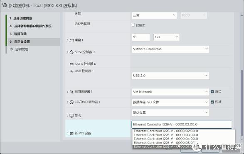The image size is (244, 154).
Task: Enable the memory hot plug checkbox
Action: pyautogui.click(x=133, y=25)
